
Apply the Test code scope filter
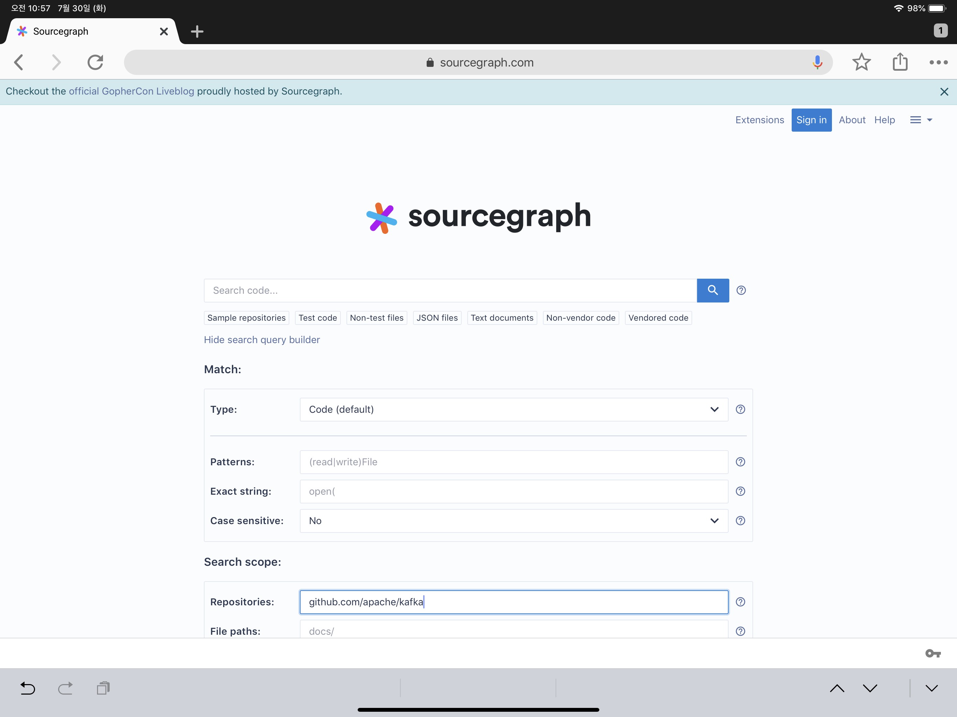(317, 318)
